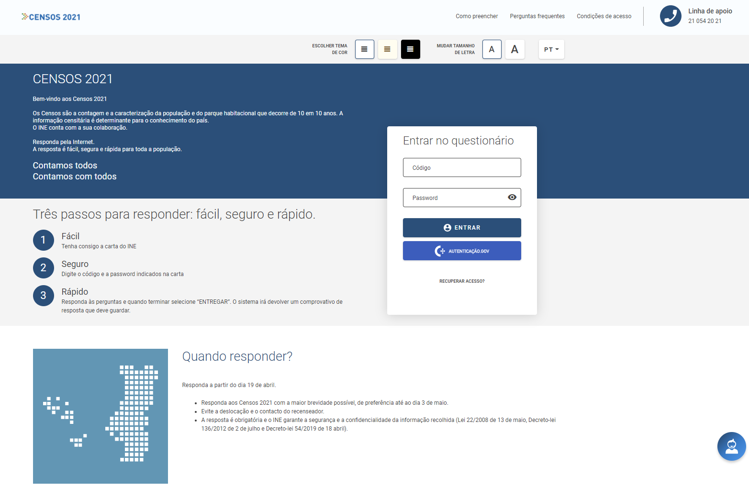Choose the larger letter size A

pos(514,49)
